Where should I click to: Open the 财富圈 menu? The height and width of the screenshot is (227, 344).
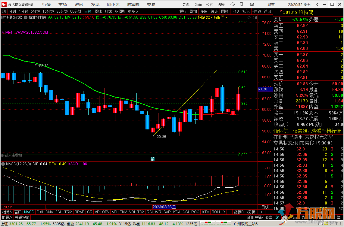click(133, 5)
